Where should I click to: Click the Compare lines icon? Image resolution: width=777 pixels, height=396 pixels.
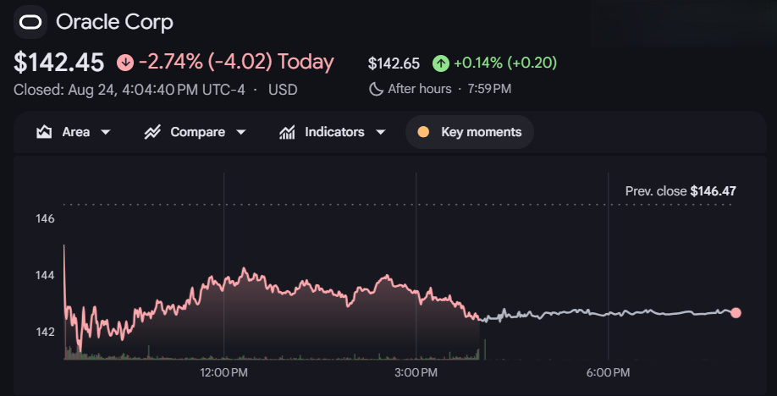point(152,132)
